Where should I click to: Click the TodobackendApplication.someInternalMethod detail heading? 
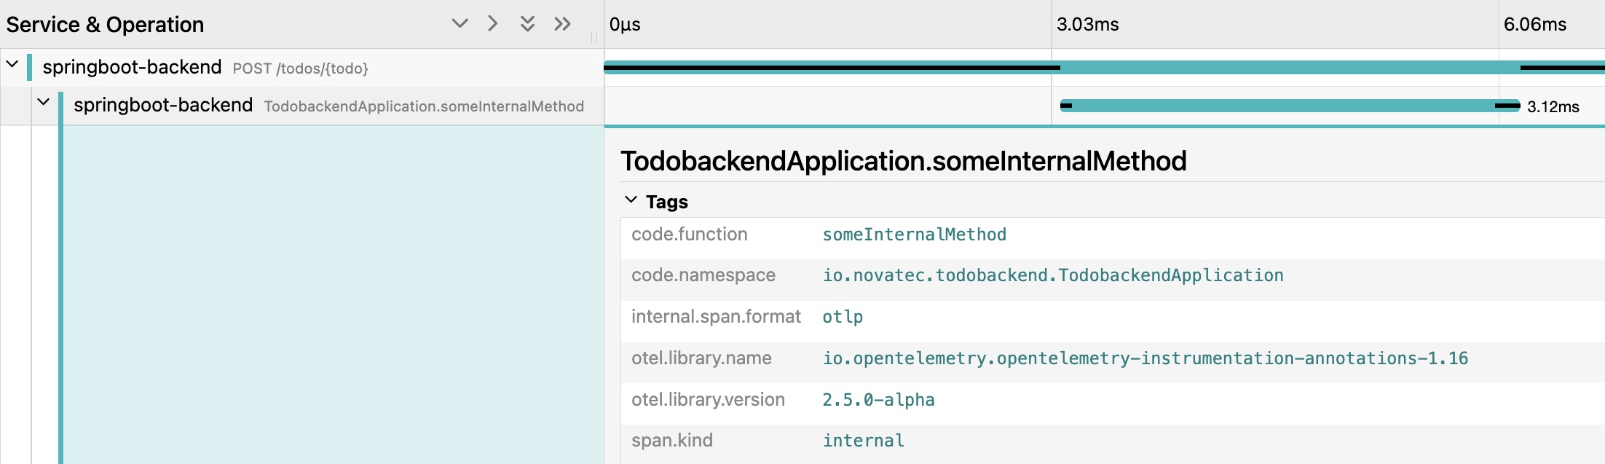click(903, 161)
